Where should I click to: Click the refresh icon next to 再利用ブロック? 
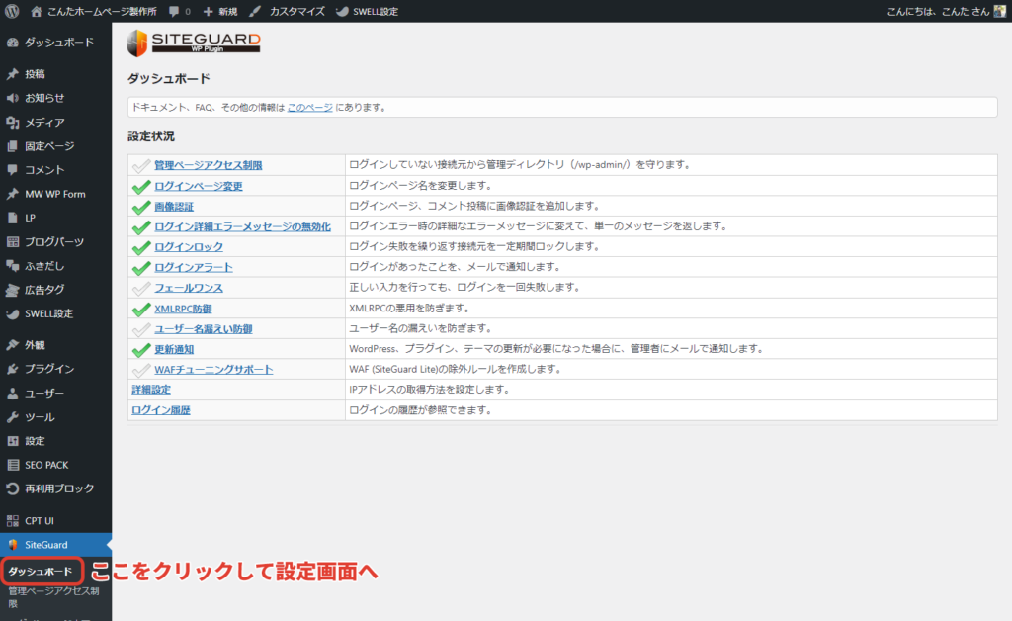pyautogui.click(x=12, y=488)
